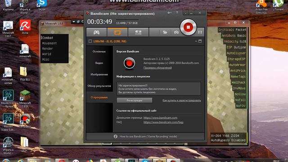The image size is (288, 162).
Task: Select Combat category in Minecraft menu
Action: (x=48, y=38)
